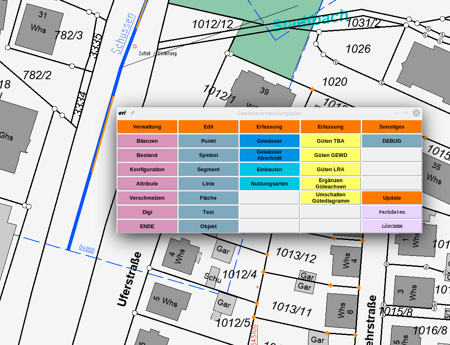
Task: Pin the Gewässerentwicklungsplan window
Action: pos(132,113)
